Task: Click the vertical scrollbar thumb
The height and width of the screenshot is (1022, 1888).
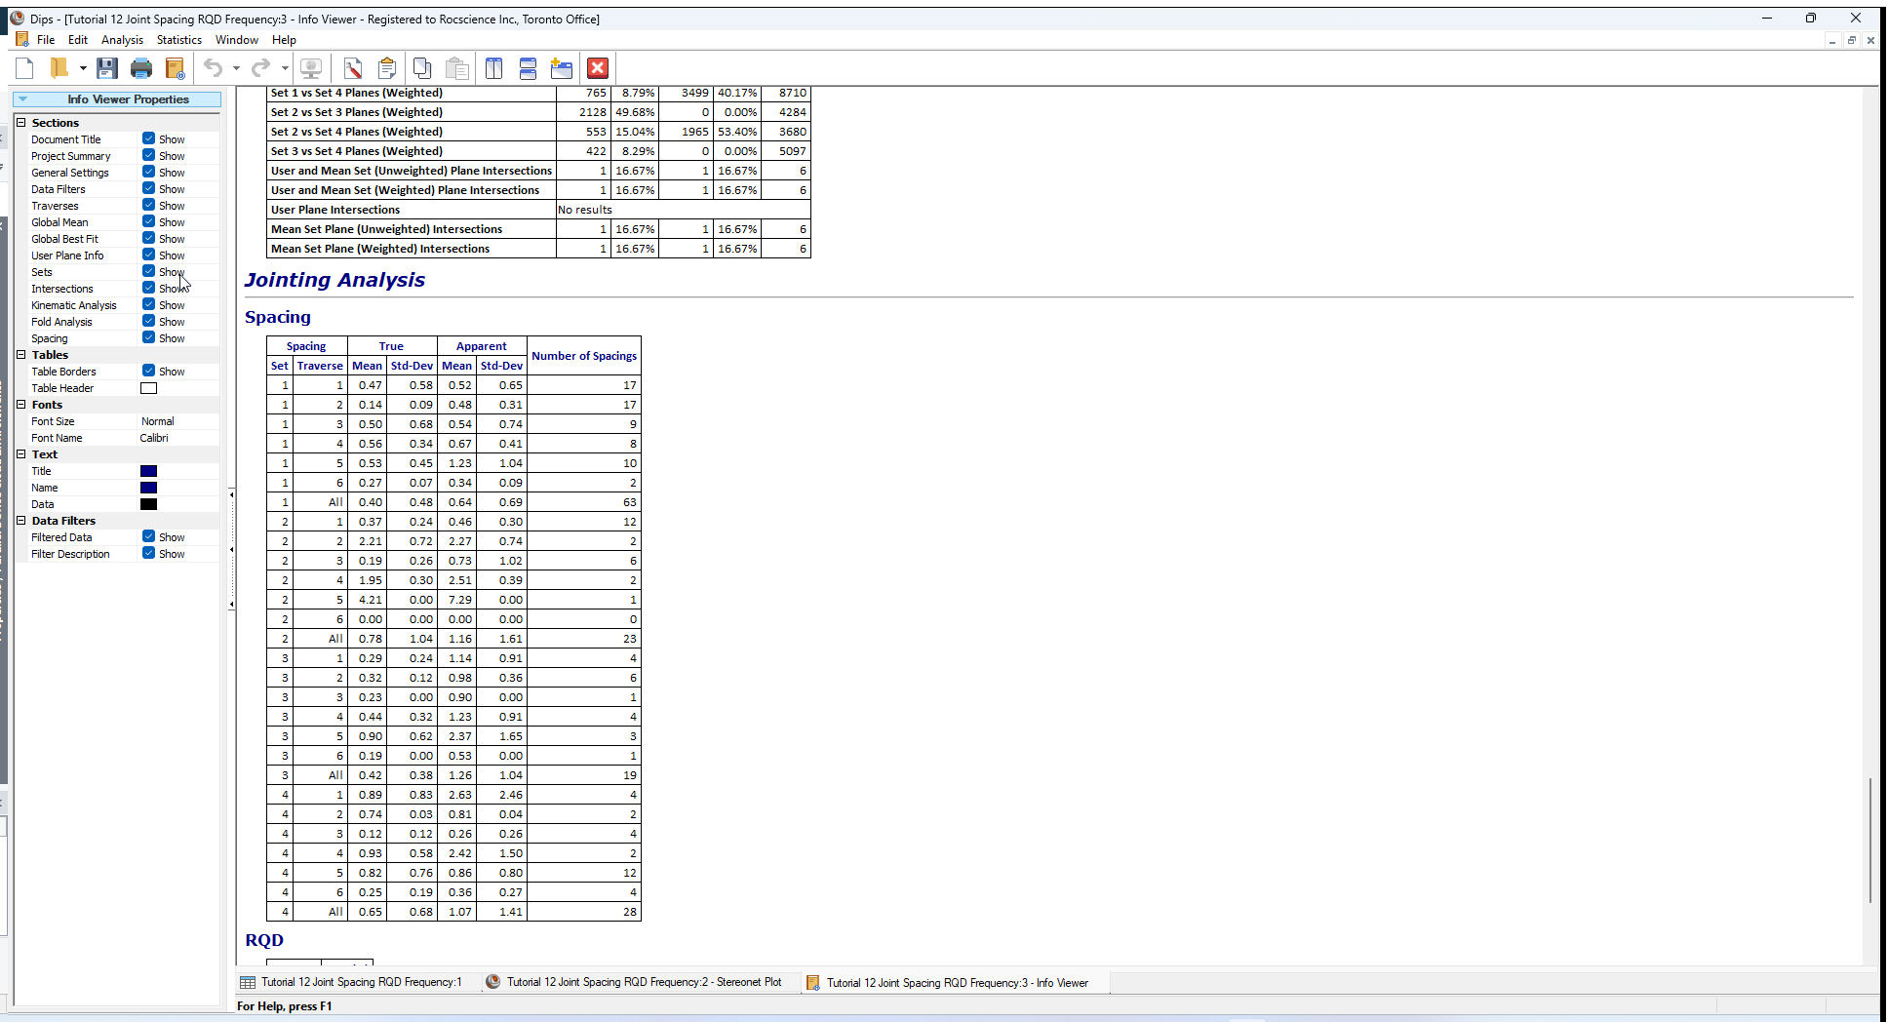Action: (1869, 839)
